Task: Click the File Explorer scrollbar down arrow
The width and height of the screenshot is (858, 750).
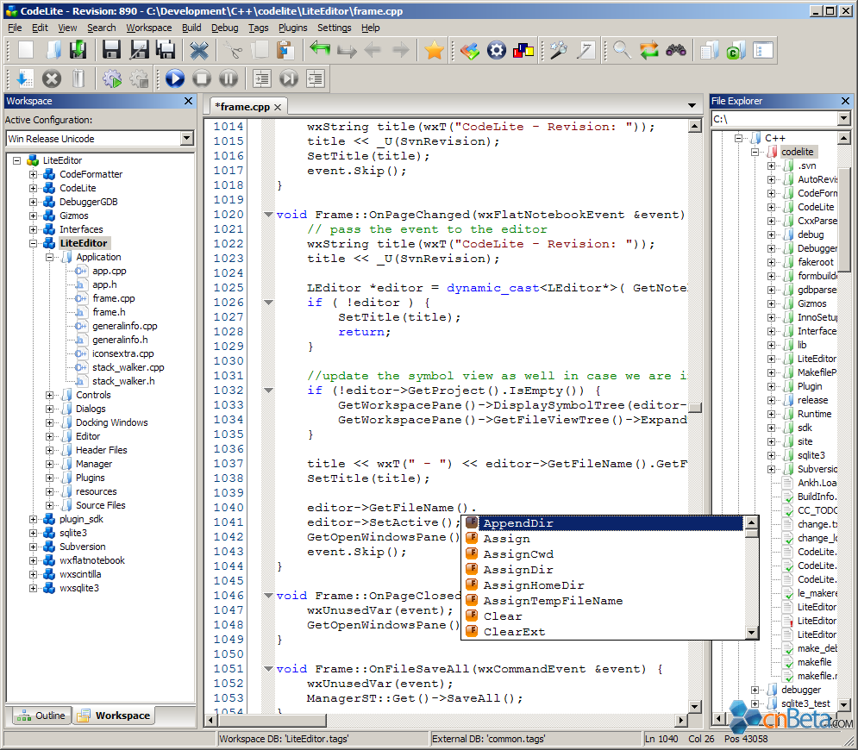Action: (844, 704)
